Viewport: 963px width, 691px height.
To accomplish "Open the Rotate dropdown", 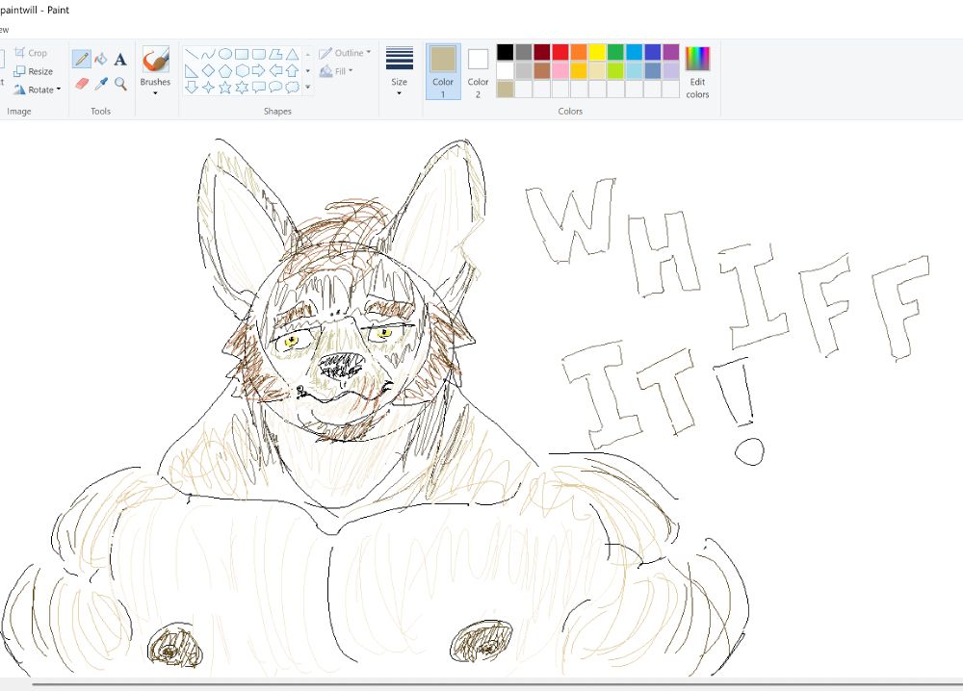I will (39, 90).
